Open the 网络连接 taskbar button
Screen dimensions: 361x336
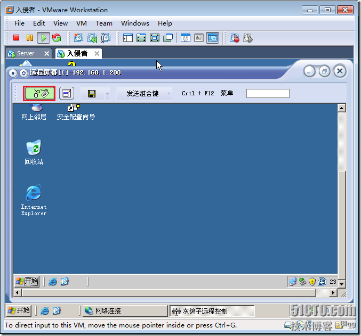(125, 311)
